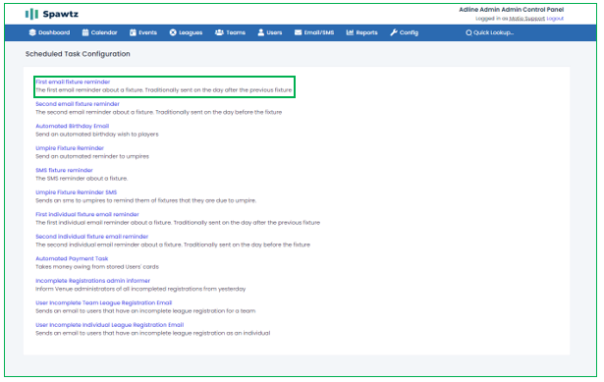The image size is (604, 382).
Task: Open Automated Birthday Email task
Action: click(73, 126)
